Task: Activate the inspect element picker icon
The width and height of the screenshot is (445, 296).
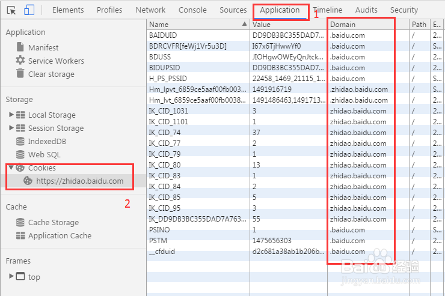Action: pyautogui.click(x=11, y=10)
